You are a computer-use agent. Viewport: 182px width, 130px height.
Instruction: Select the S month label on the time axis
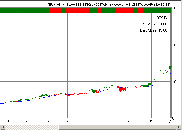pyautogui.click(x=151, y=122)
